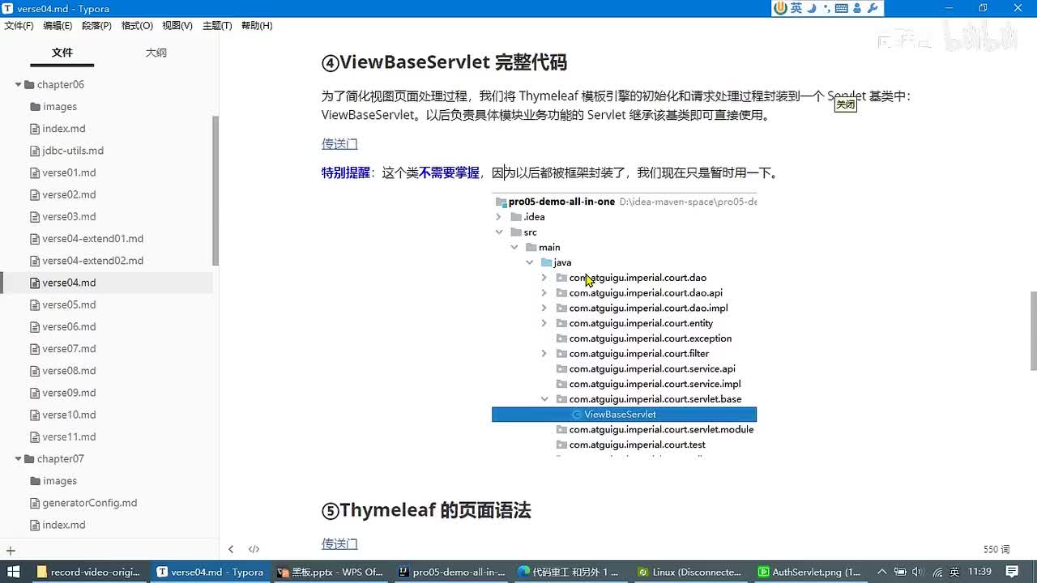Toggle punctuation mode in IME bar
The width and height of the screenshot is (1037, 583).
click(x=826, y=8)
